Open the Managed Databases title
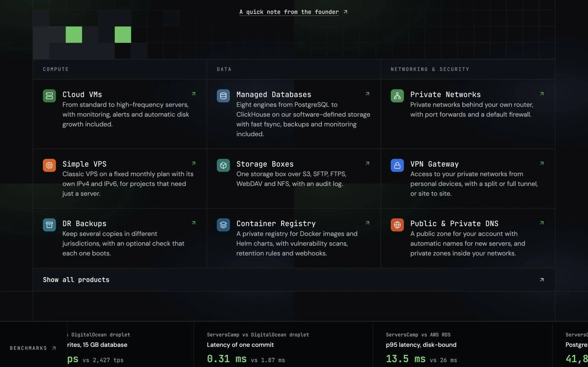This screenshot has width=588, height=367. point(274,94)
